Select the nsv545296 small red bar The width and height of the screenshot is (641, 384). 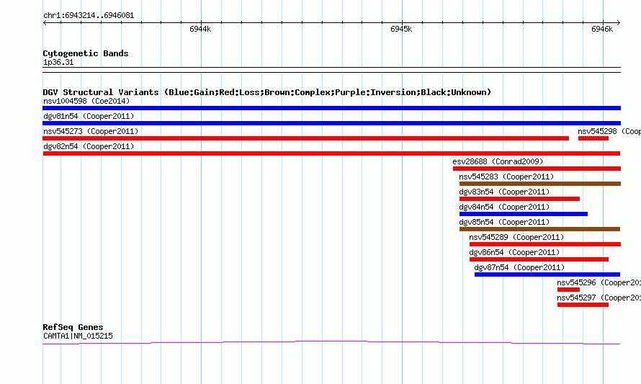569,290
